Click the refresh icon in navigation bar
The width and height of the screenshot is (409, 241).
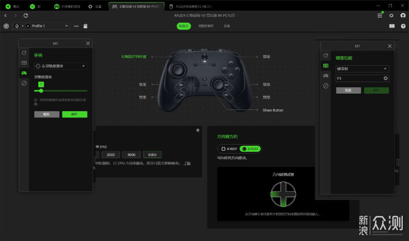click(x=26, y=16)
